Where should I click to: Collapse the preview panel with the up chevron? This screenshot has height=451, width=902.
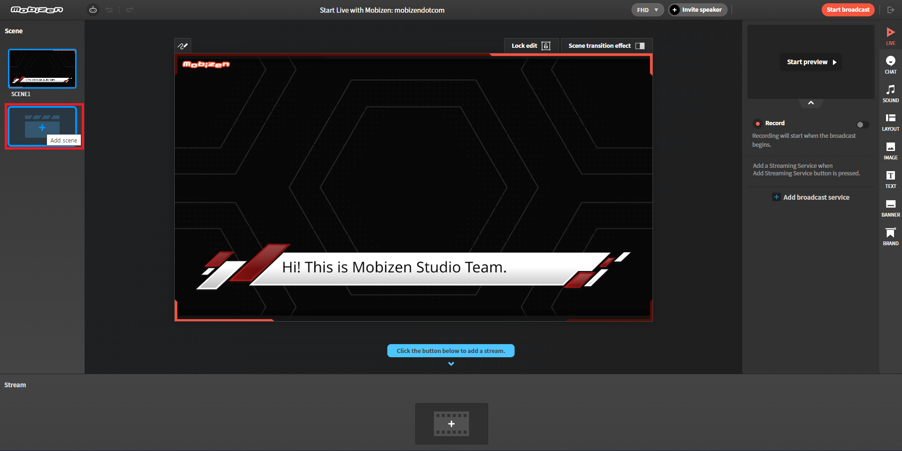(811, 103)
